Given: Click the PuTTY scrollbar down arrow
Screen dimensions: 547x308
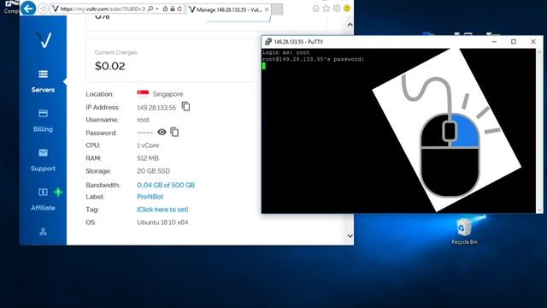Looking at the screenshot, I should (539, 210).
